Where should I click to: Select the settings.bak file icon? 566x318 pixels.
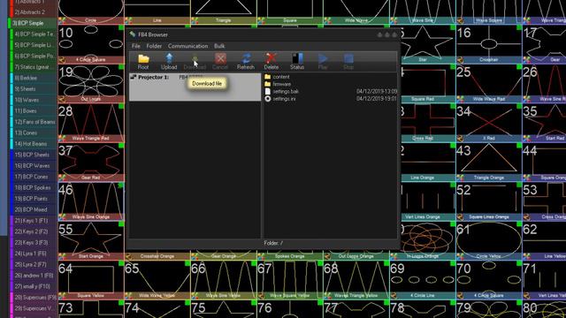click(x=267, y=92)
